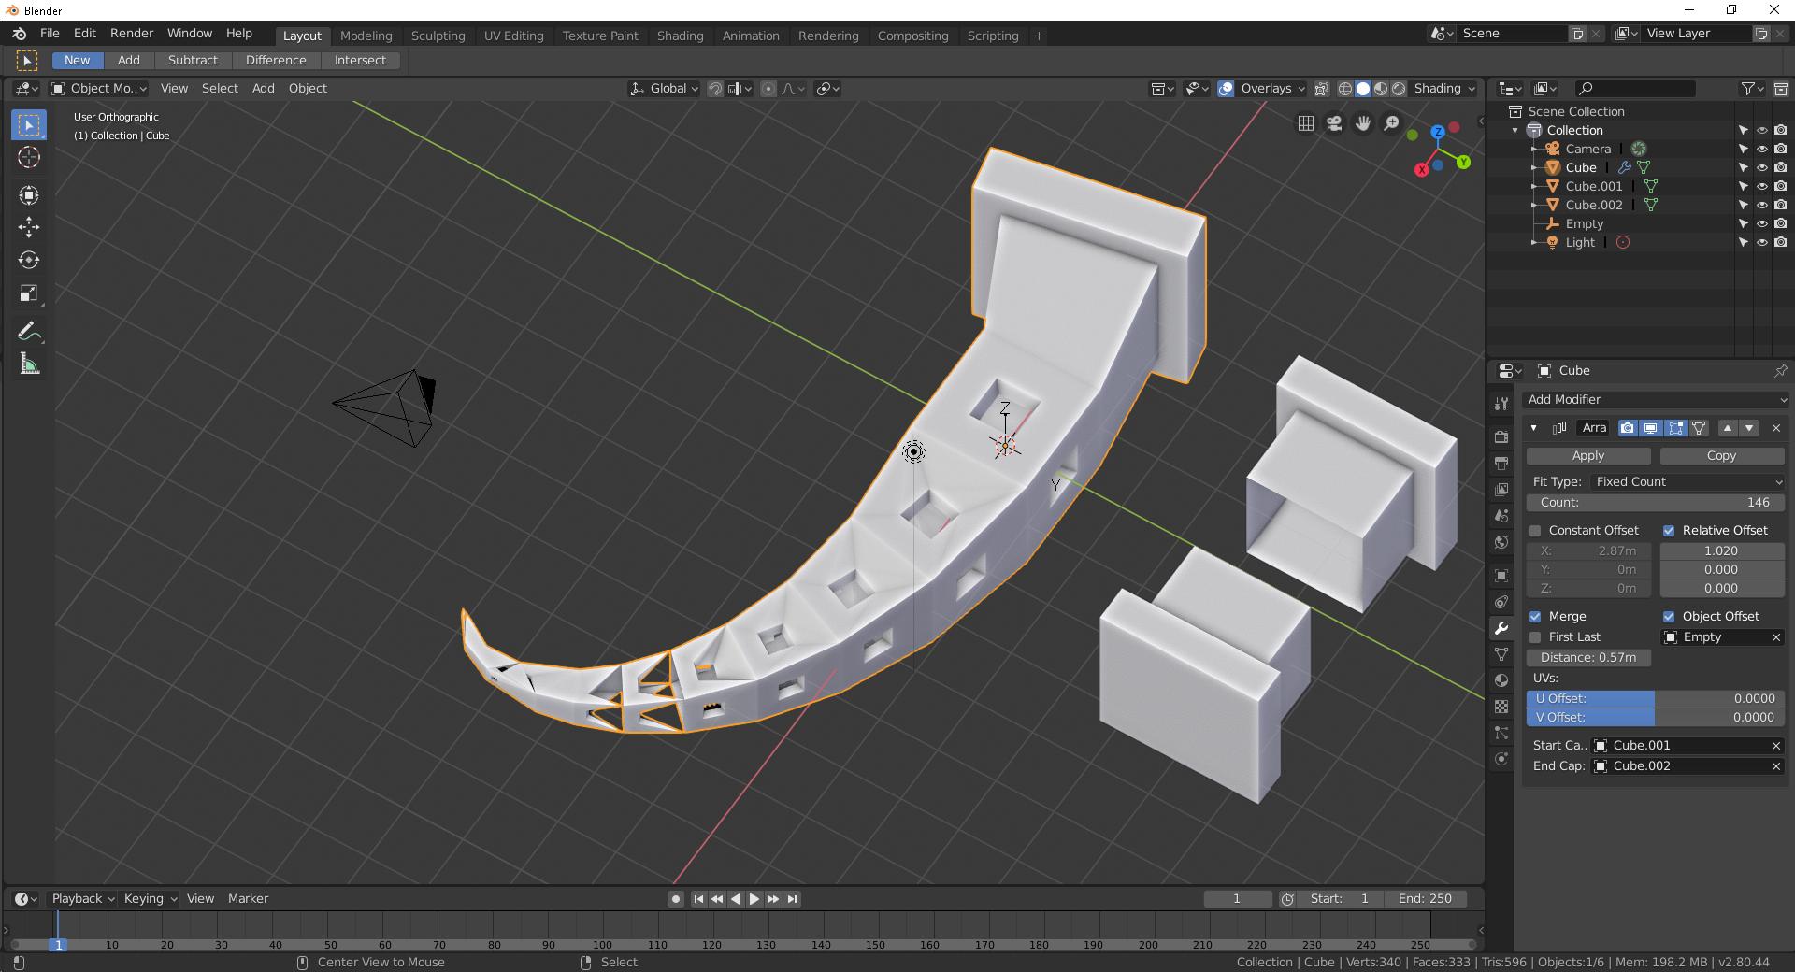Open the Object Mode dropdown
The width and height of the screenshot is (1795, 972).
click(x=99, y=89)
